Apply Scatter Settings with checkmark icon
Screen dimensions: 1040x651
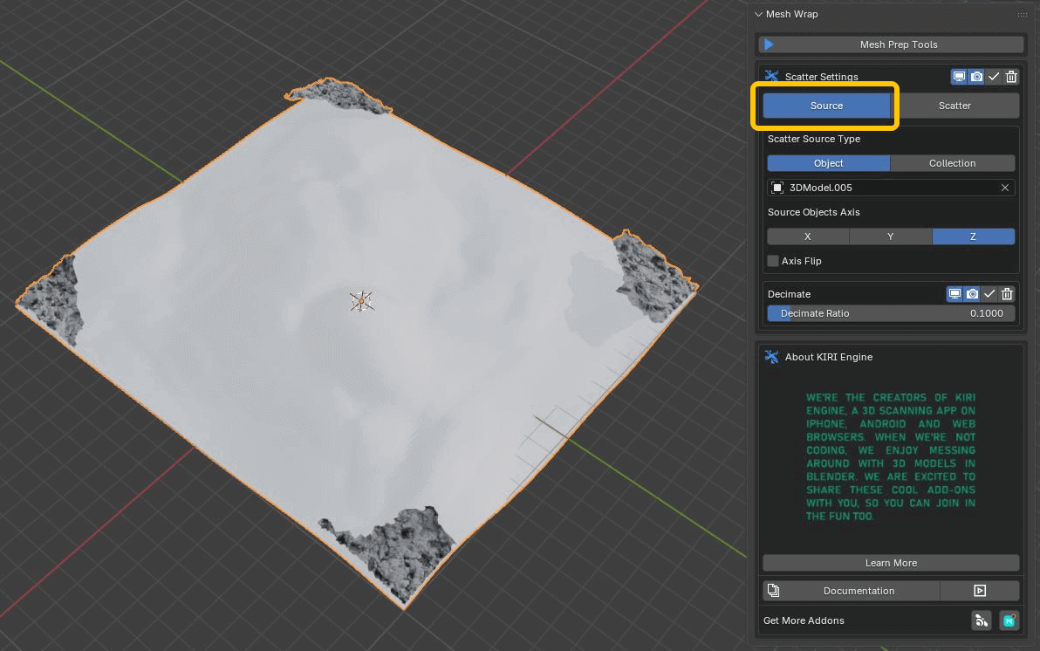994,77
